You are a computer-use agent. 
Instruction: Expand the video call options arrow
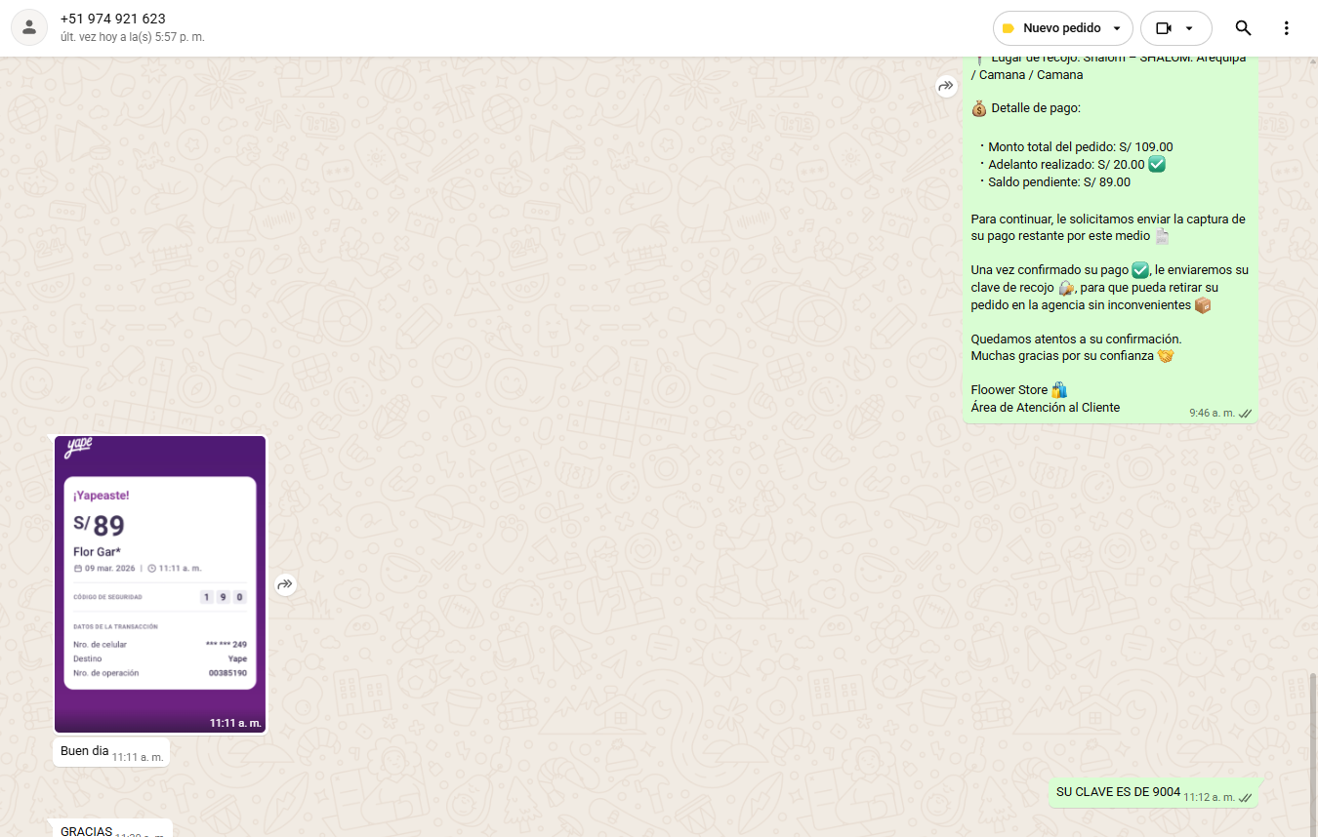click(1191, 28)
